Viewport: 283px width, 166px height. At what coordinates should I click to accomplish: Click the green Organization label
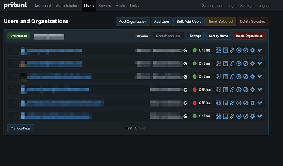point(18,36)
